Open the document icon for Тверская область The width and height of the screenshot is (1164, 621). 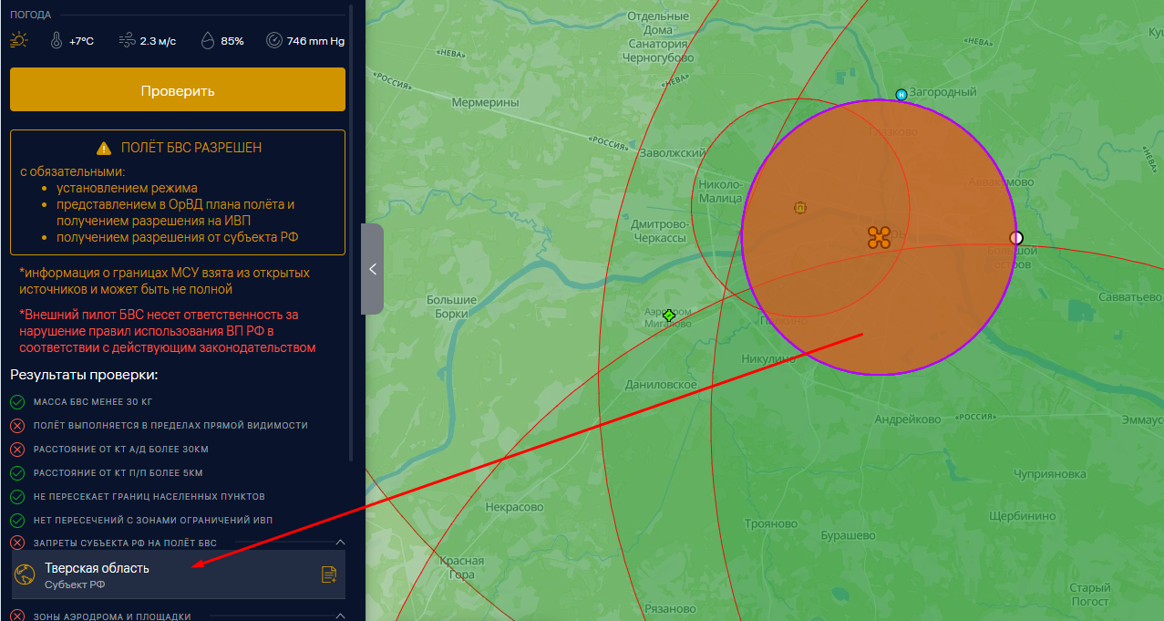point(329,574)
